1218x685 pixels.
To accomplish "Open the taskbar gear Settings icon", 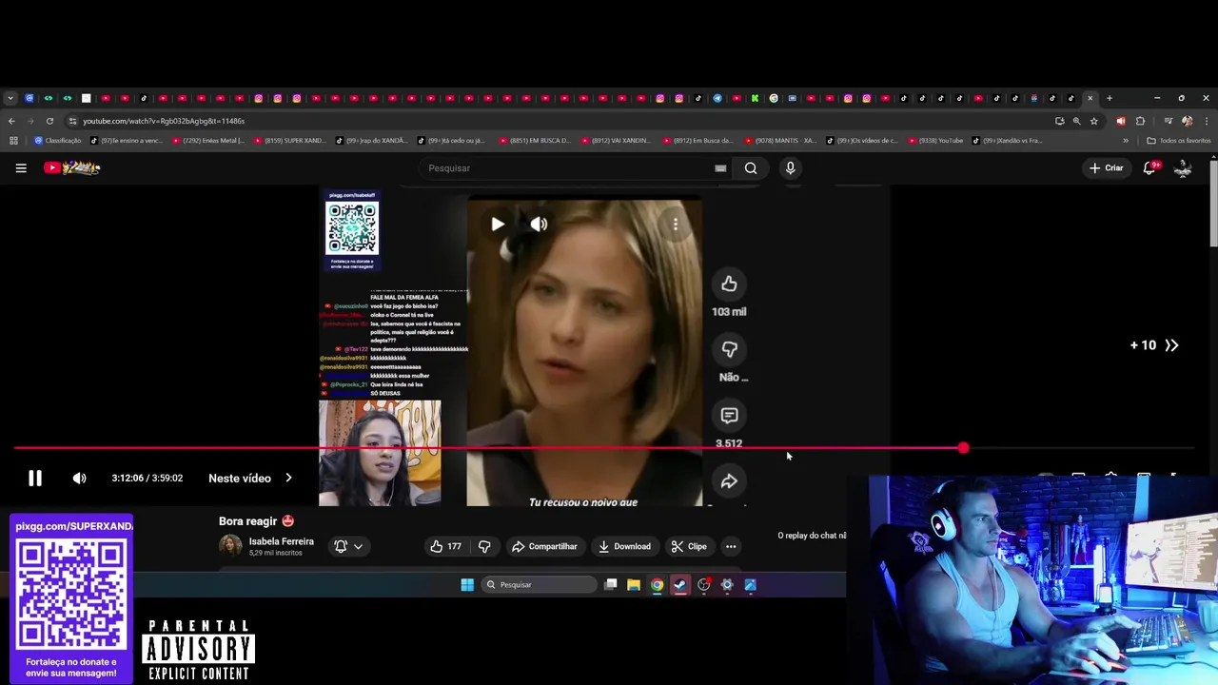I will click(727, 585).
